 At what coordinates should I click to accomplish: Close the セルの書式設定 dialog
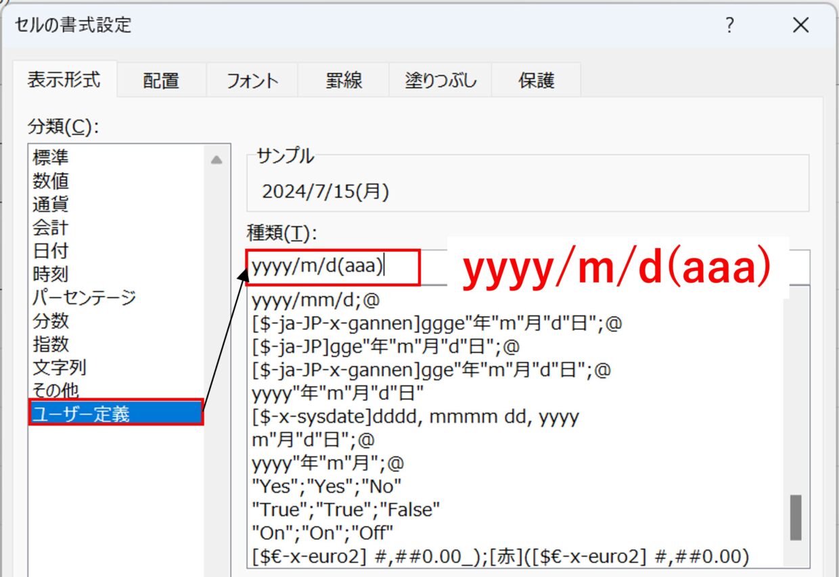(800, 26)
